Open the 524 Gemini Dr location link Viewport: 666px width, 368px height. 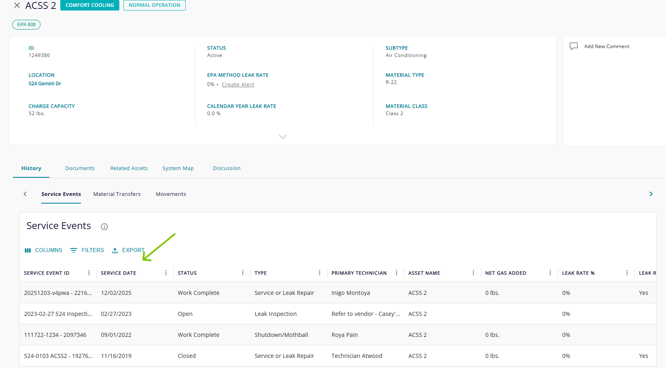point(45,84)
